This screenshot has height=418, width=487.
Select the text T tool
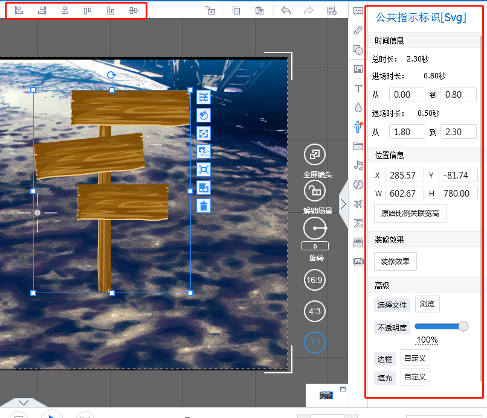(358, 89)
